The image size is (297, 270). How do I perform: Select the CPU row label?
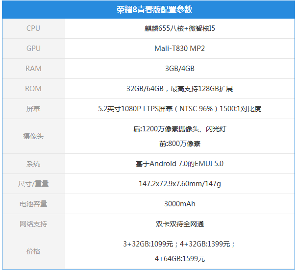[x=33, y=28]
